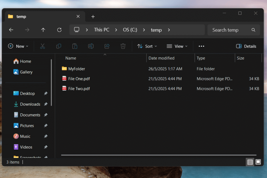Click the PDF icon of File Two.pdf
The image size is (267, 178).
64,88
